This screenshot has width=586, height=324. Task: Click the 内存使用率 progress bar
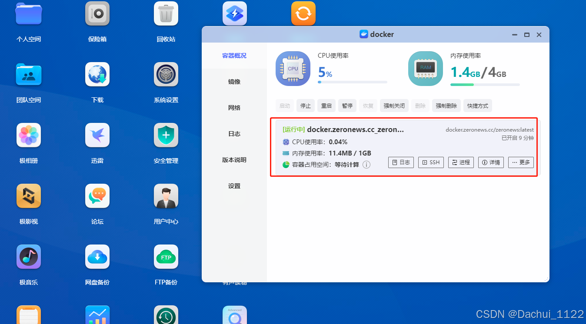485,84
